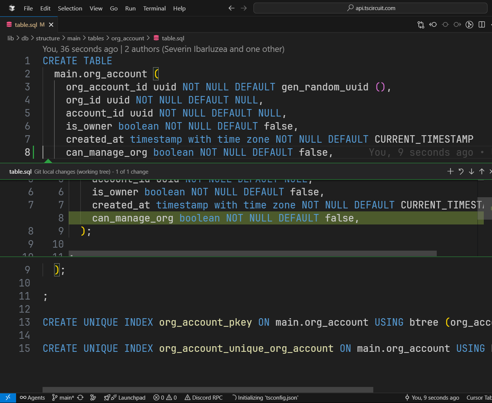Show previous change with up arrow

point(482,171)
